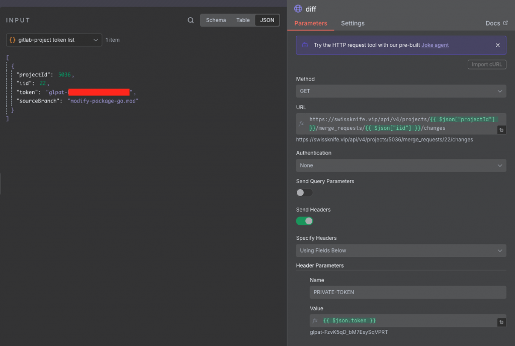
Task: Follow the Joke agent link
Action: tap(435, 45)
